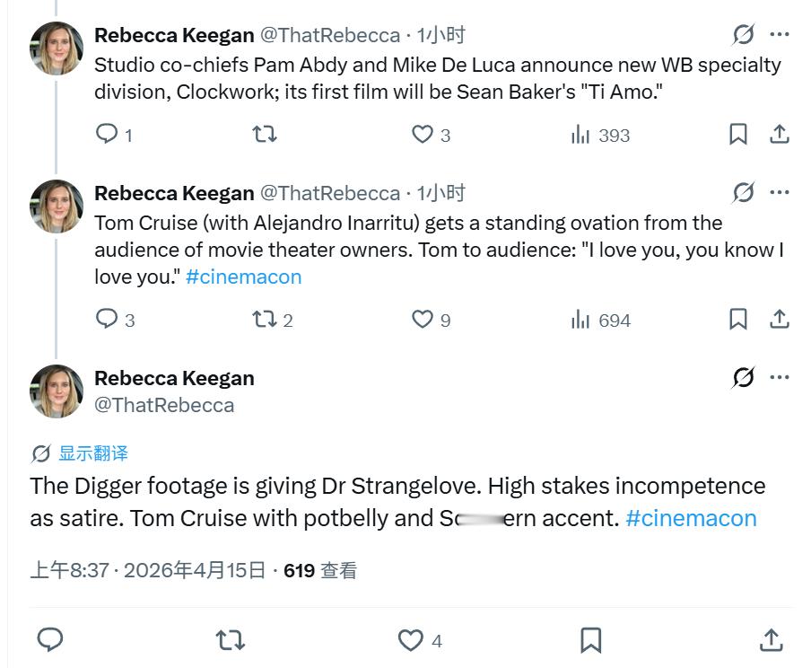Reply to the main Digger footage tweet
Viewport: 811px width, 668px height.
(50, 640)
